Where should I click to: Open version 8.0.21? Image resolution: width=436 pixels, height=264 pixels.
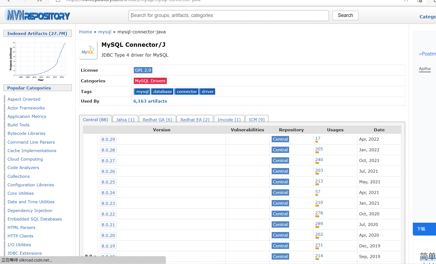point(108,225)
